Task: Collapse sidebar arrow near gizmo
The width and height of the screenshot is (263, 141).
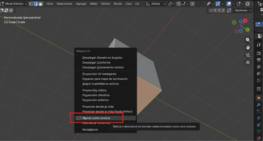Action: pos(252,21)
